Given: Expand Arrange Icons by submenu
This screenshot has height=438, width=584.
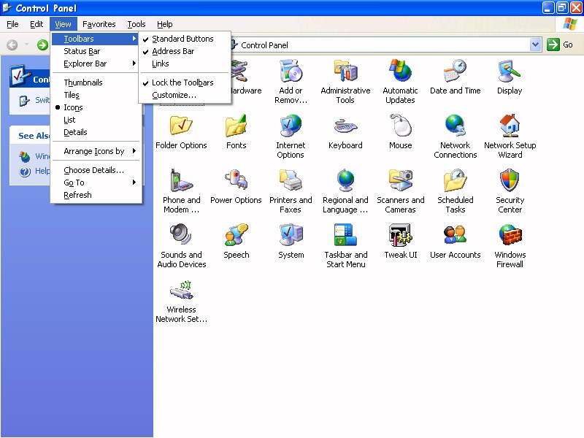Looking at the screenshot, I should 96,151.
